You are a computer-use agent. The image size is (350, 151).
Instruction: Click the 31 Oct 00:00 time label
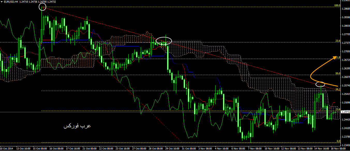tap(189, 149)
